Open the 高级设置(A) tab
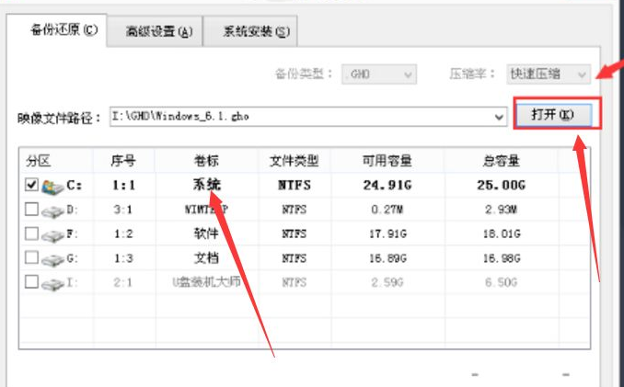This screenshot has height=387, width=624. 155,31
